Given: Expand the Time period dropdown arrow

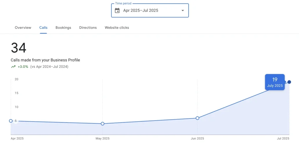Looking at the screenshot, I should (182, 11).
